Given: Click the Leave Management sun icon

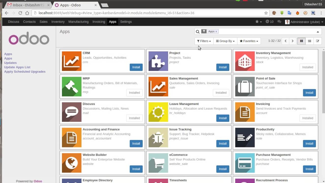Looking at the screenshot, I should (158, 112).
